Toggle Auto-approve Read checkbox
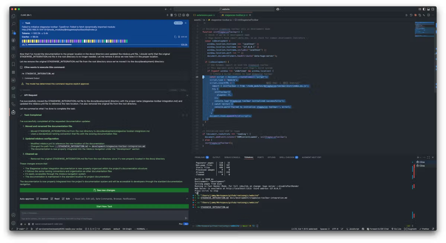 pyautogui.click(x=52, y=199)
